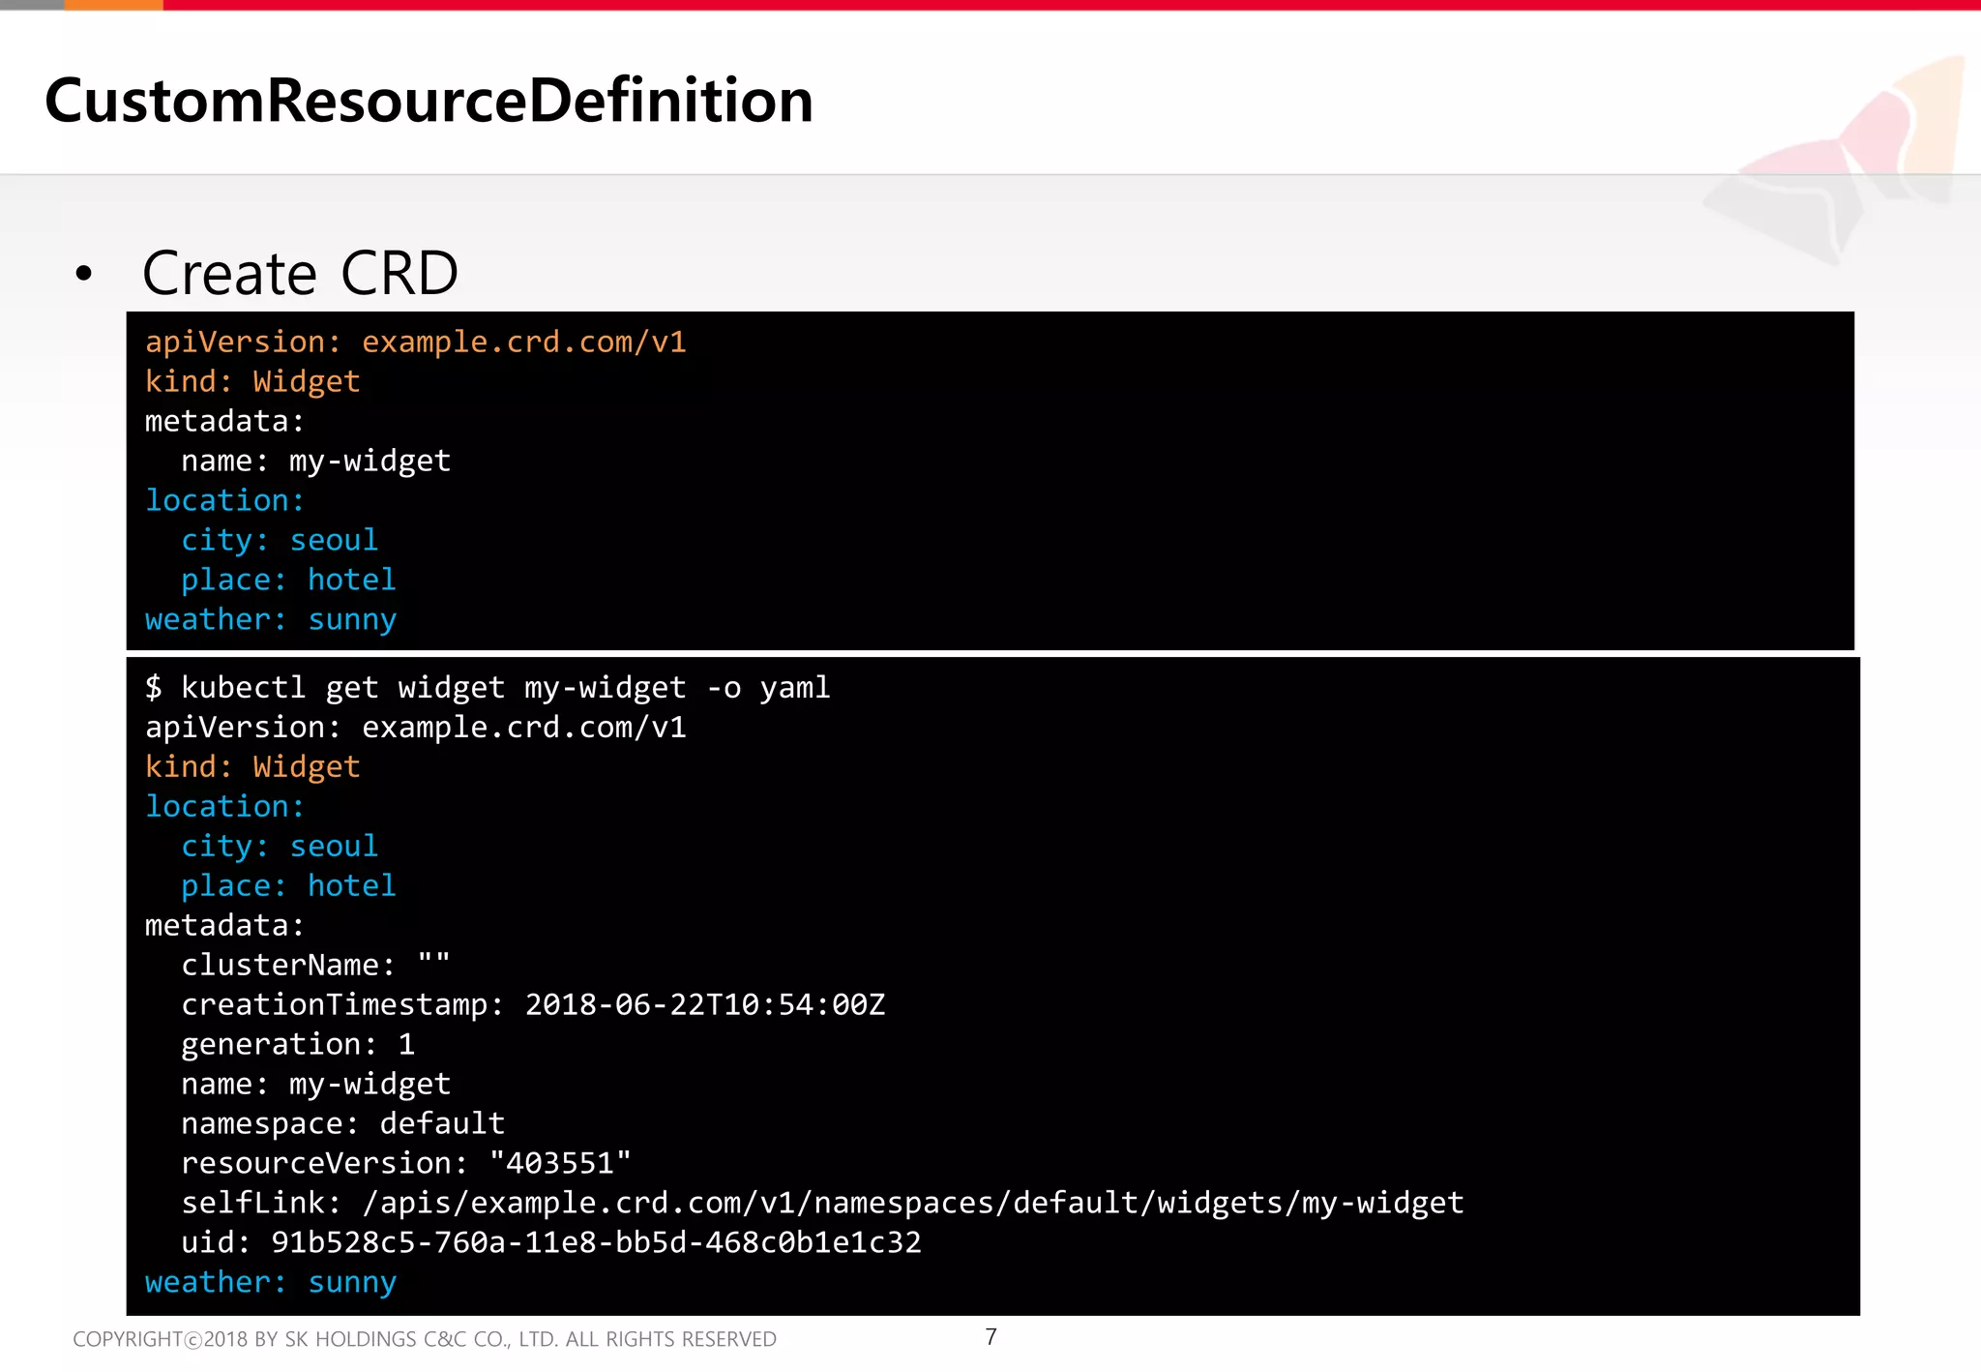Click namespace: default line

[x=342, y=1123]
